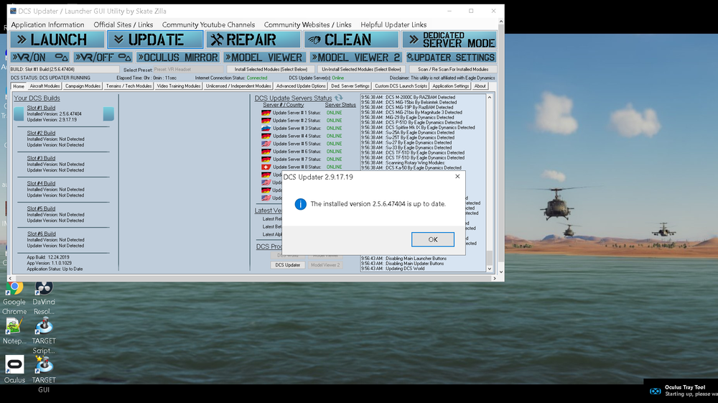Click the Slot #4 Build link
Image resolution: width=718 pixels, height=403 pixels.
[x=41, y=184]
